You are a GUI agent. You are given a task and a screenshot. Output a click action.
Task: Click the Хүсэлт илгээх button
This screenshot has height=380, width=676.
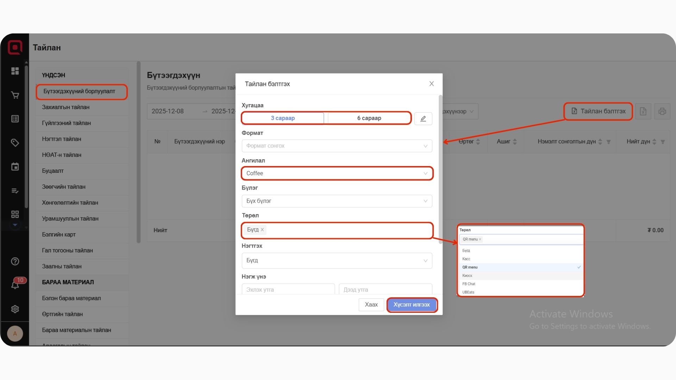point(412,305)
